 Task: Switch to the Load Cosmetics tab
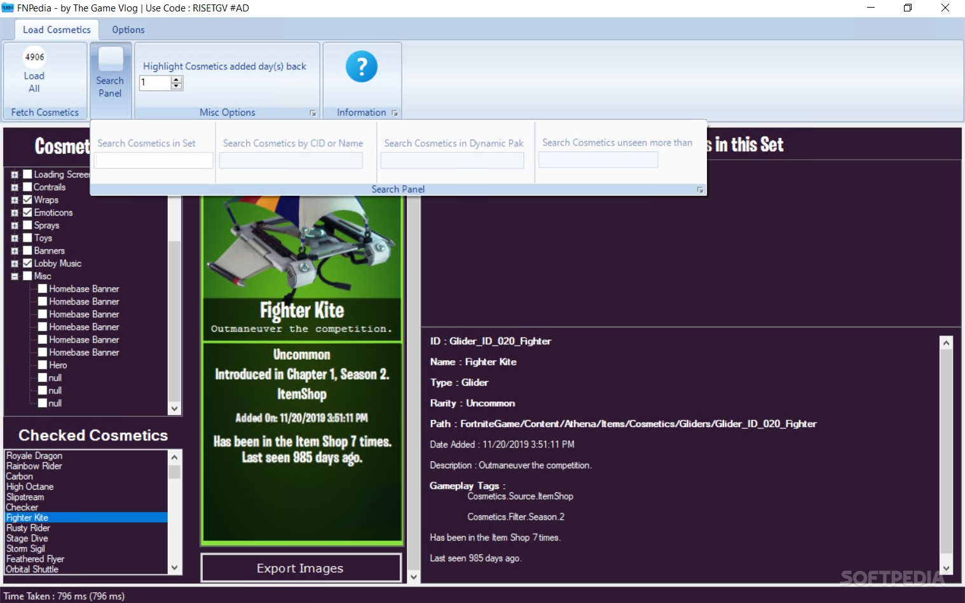tap(57, 29)
